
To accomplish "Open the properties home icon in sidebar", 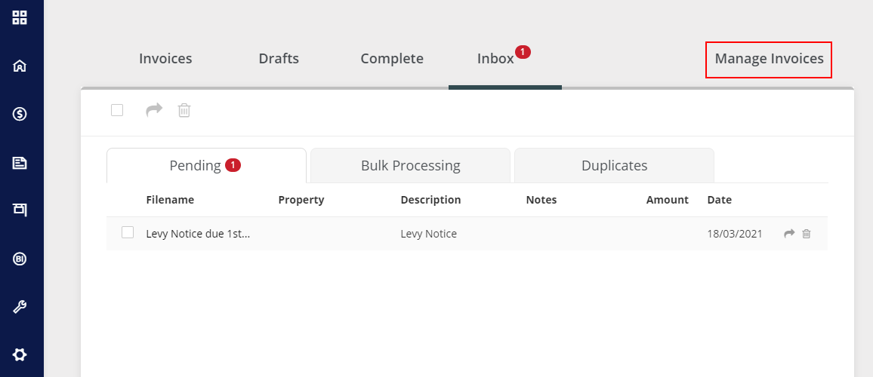I will pyautogui.click(x=20, y=66).
